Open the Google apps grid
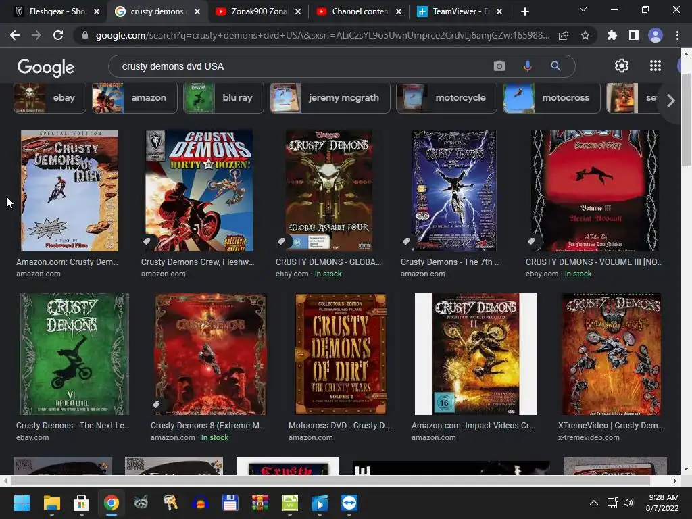 pyautogui.click(x=656, y=66)
